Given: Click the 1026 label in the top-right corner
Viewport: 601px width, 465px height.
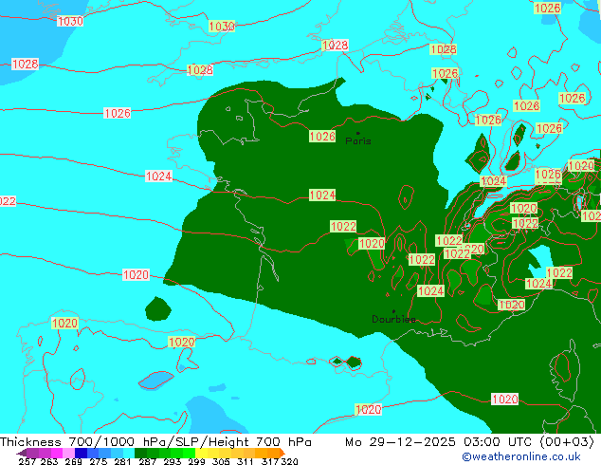Looking at the screenshot, I should point(547,8).
